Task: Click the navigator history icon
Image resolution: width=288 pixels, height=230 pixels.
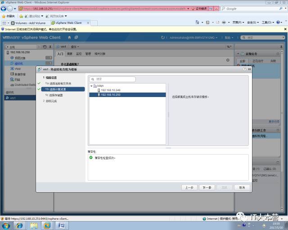Action: (x=45, y=47)
